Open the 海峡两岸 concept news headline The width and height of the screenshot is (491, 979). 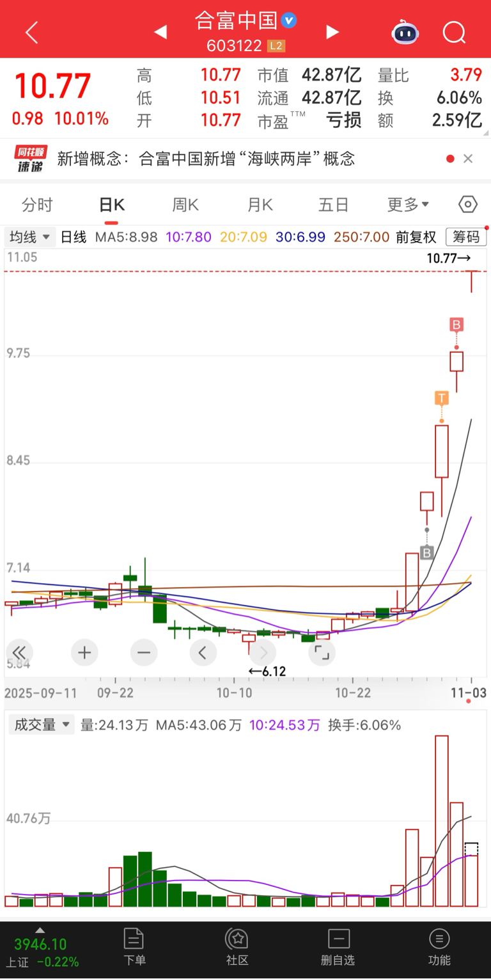206,159
